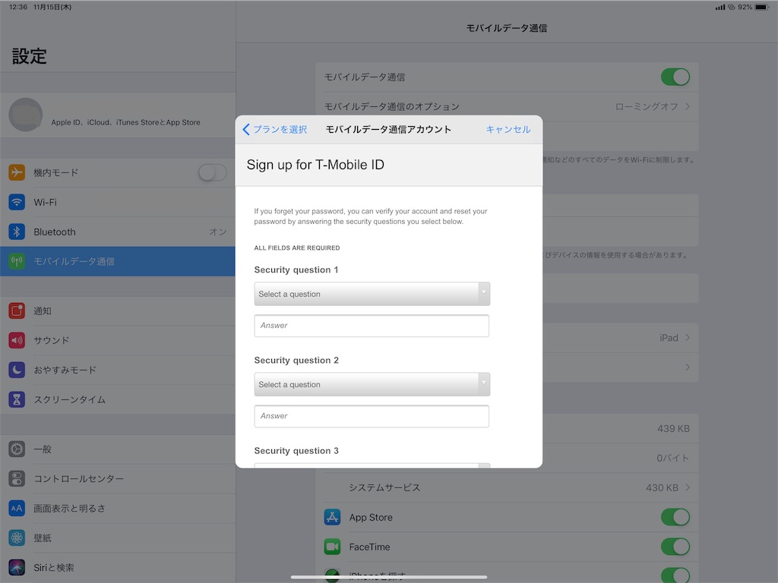Tap the Siri icon in sidebar
Viewport: 778px width, 583px height.
click(x=17, y=567)
